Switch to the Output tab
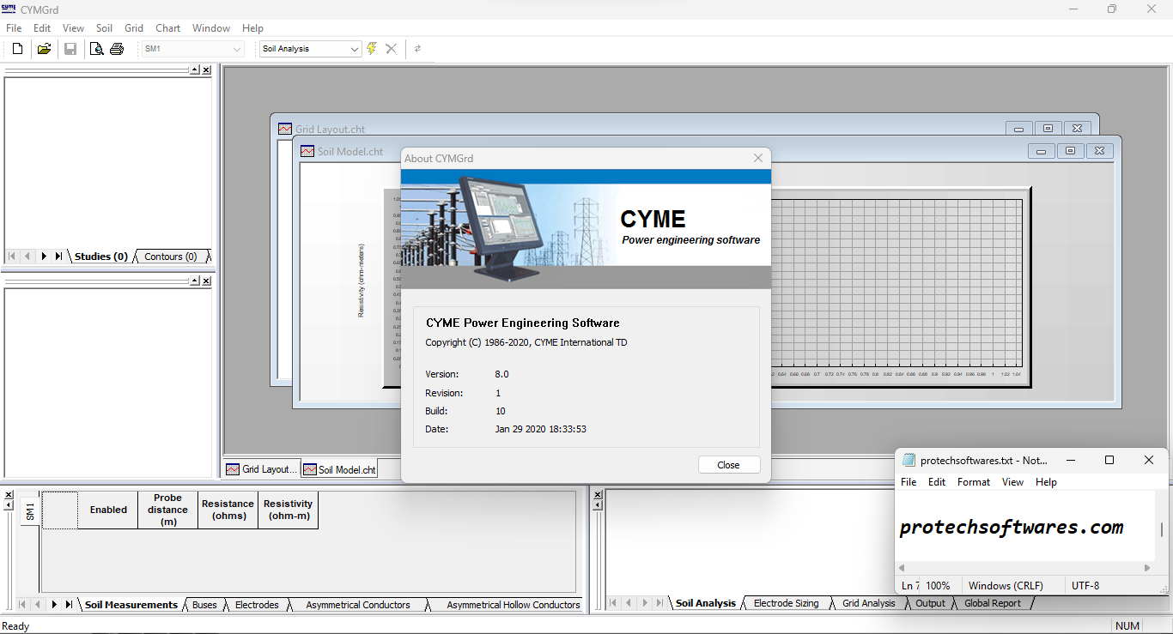Image resolution: width=1173 pixels, height=634 pixels. click(x=930, y=603)
